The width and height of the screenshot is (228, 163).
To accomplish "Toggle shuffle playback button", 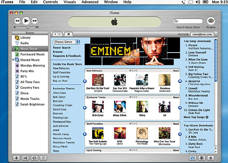I will coord(25,158).
